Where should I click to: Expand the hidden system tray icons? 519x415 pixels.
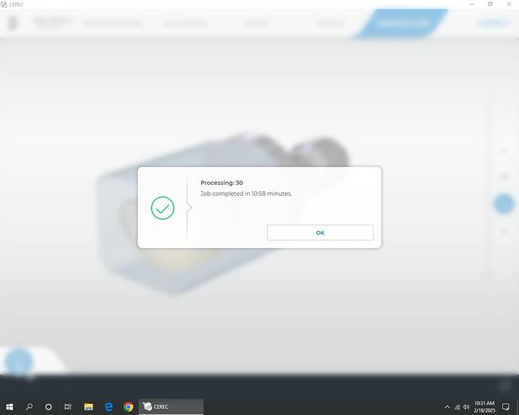pyautogui.click(x=447, y=406)
